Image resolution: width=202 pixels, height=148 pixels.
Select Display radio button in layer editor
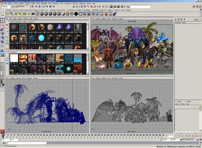[x=175, y=101]
